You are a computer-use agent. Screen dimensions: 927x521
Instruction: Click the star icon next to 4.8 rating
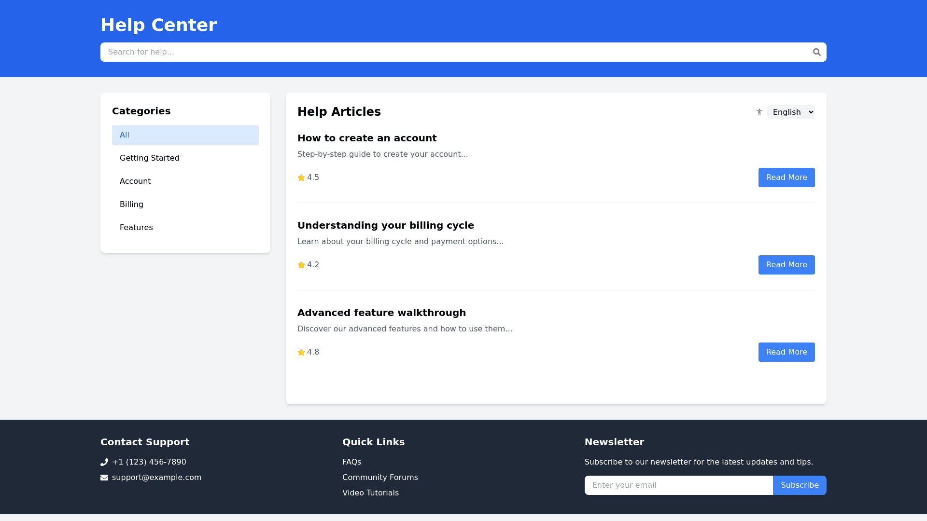[x=301, y=352]
